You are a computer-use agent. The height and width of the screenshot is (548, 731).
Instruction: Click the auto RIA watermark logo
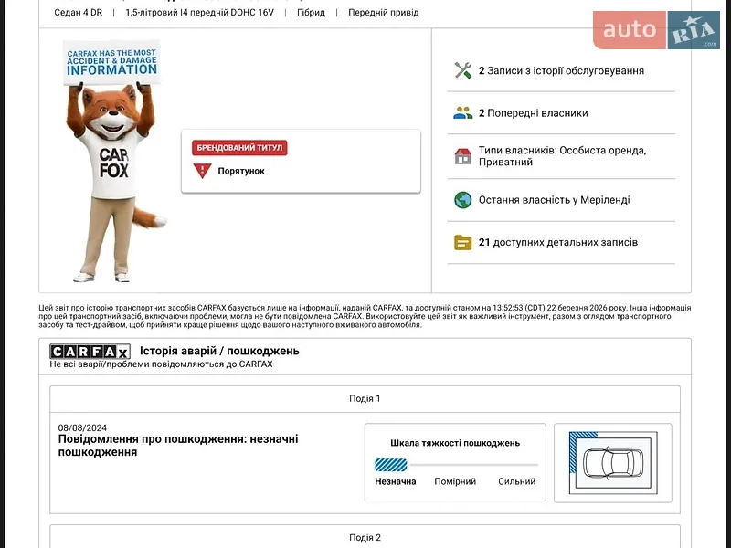(656, 30)
